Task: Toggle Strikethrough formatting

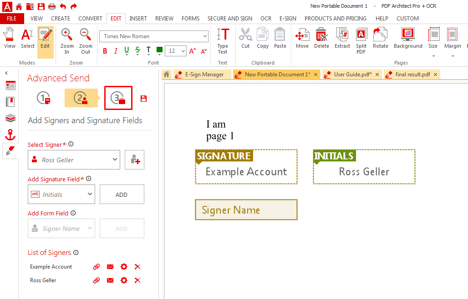Action: [137, 51]
